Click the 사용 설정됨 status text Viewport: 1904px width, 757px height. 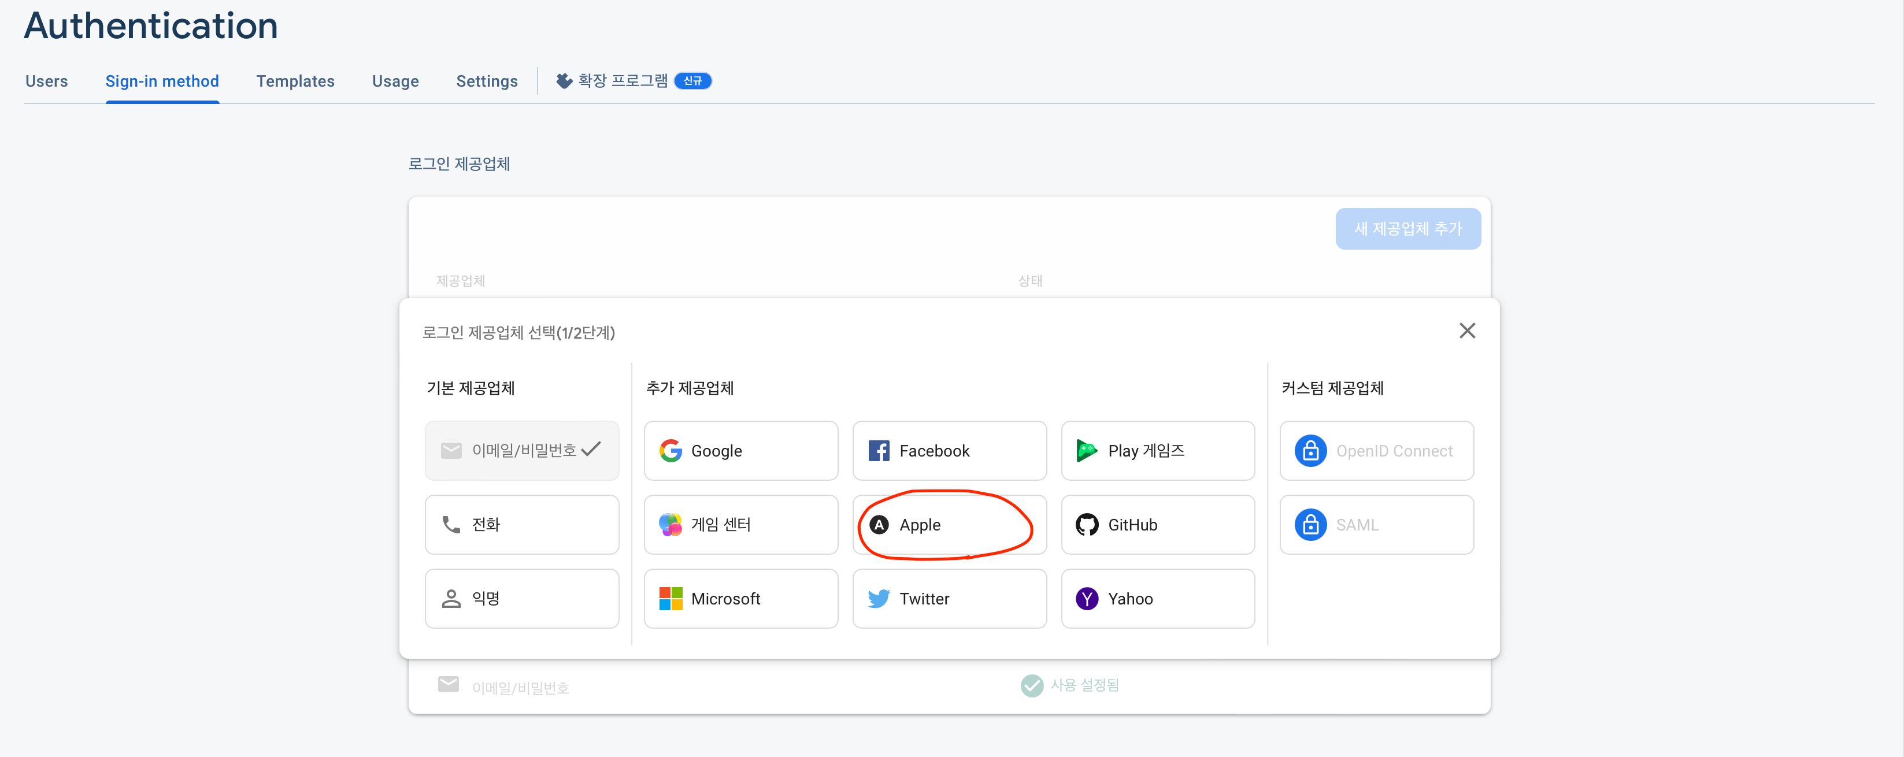tap(1084, 685)
